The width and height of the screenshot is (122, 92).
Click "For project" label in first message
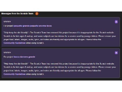click(8, 26)
